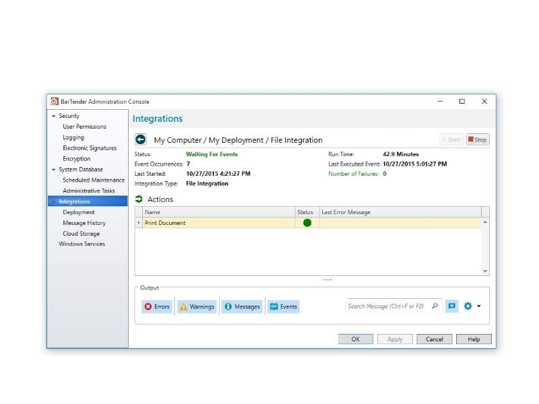This screenshot has width=539, height=404.
Task: Select Electronic Signatures in the sidebar
Action: [90, 147]
